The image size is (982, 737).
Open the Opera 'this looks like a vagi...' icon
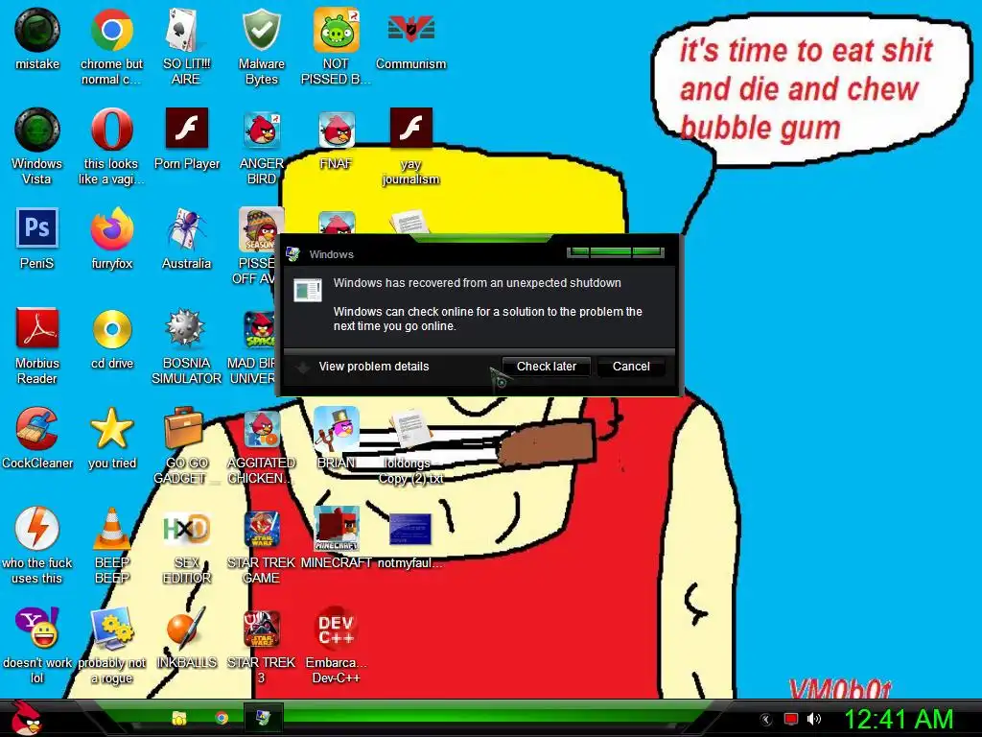tap(111, 147)
